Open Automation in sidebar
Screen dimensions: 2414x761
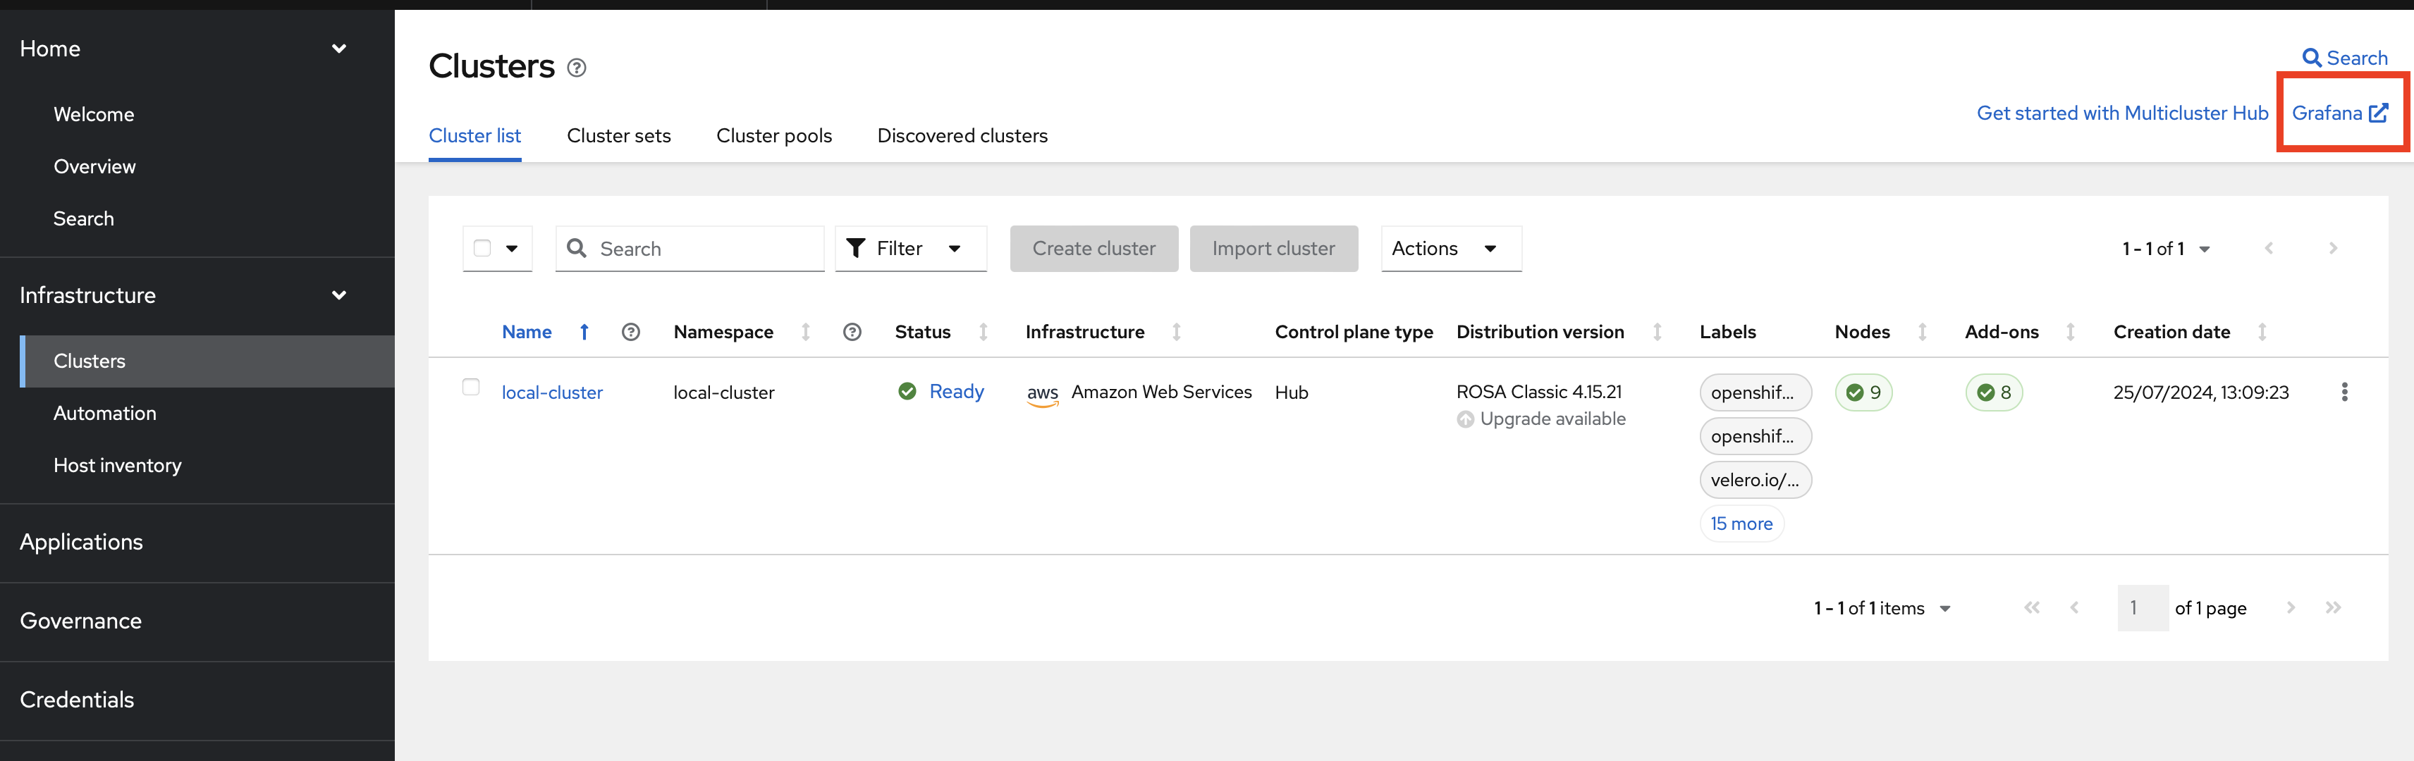[105, 414]
